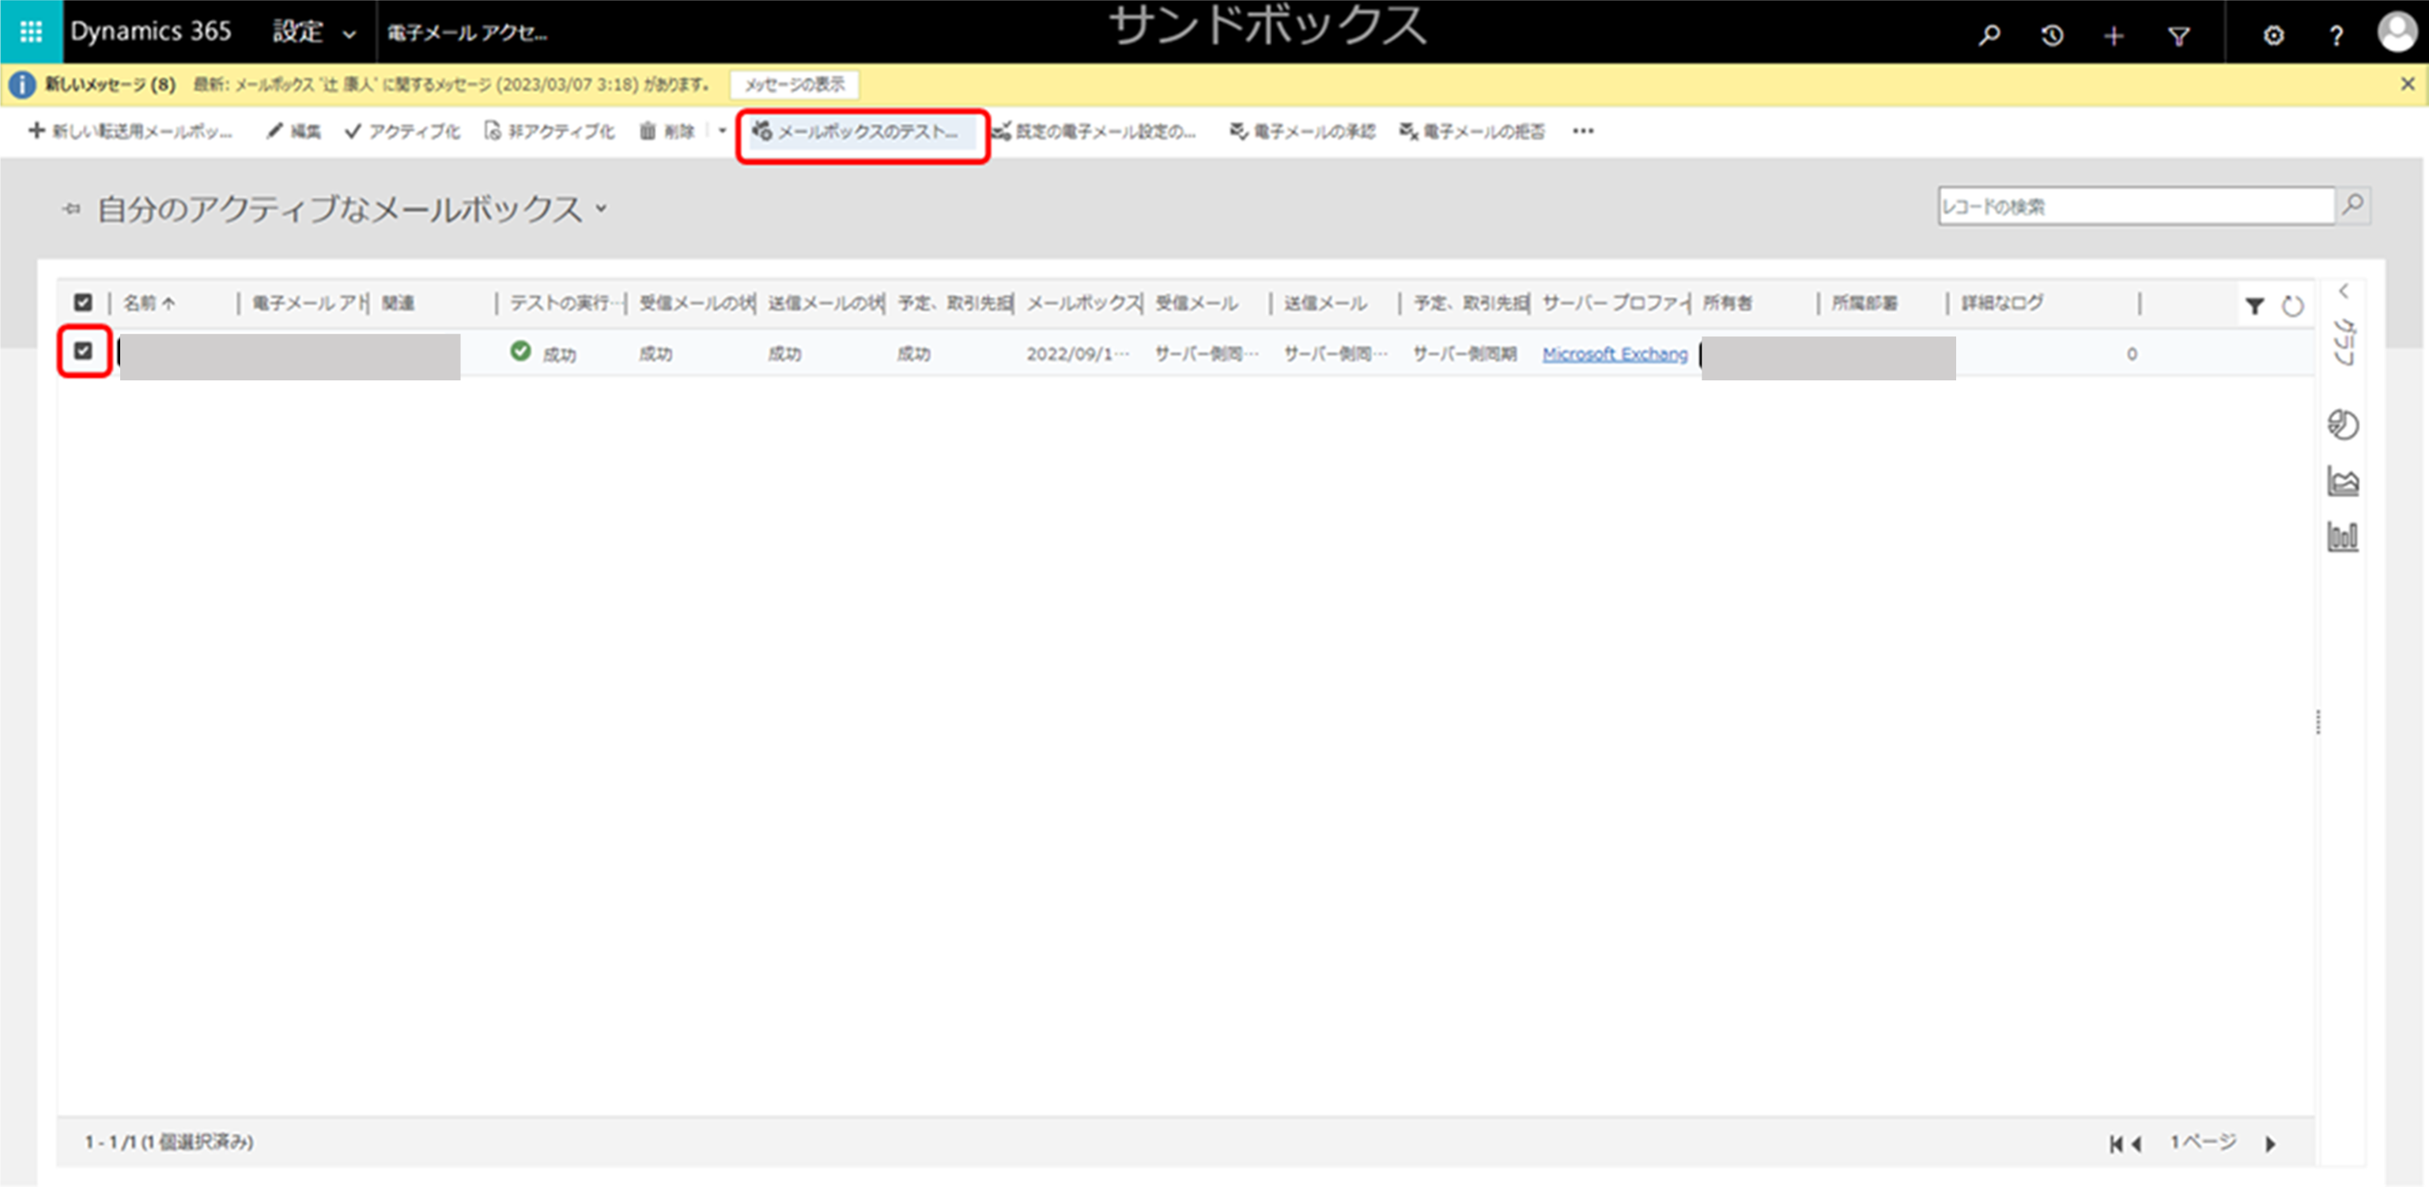
Task: Open the user profile avatar
Action: (2396, 32)
